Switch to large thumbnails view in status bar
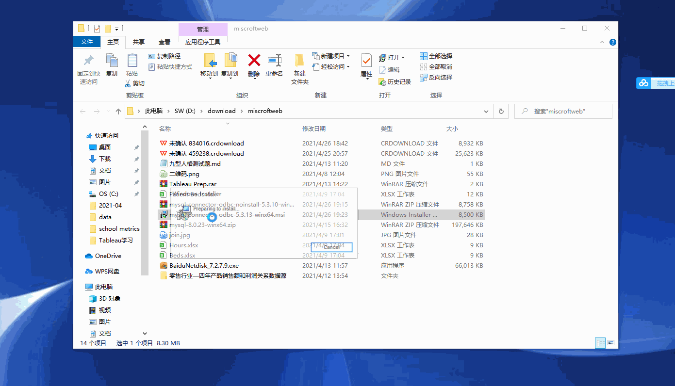Viewport: 675px width, 386px height. click(x=611, y=343)
